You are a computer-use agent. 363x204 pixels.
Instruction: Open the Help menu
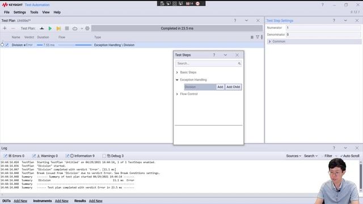click(57, 12)
